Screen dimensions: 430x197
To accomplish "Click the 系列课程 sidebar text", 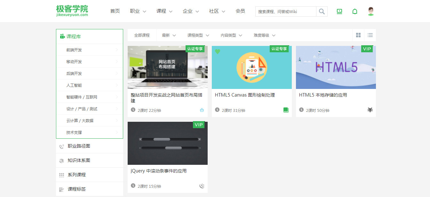I will (77, 175).
